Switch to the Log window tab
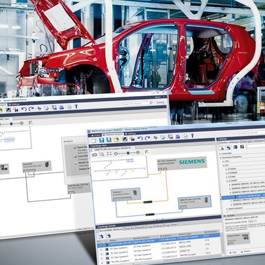 pyautogui.click(x=154, y=226)
